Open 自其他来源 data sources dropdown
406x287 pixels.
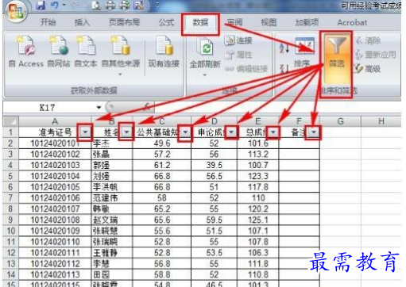121,55
